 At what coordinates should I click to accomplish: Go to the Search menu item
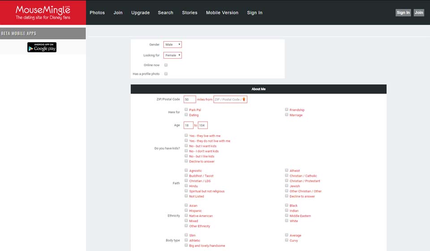tap(165, 13)
